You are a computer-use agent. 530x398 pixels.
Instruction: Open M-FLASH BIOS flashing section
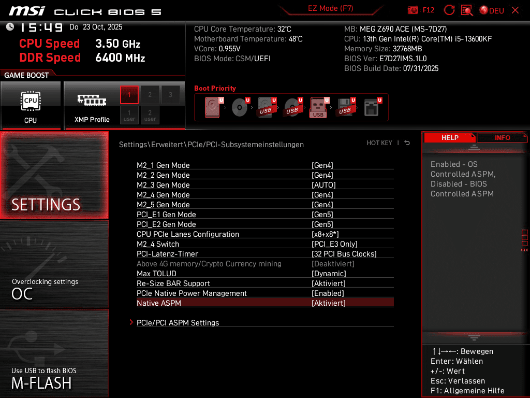[x=54, y=353]
